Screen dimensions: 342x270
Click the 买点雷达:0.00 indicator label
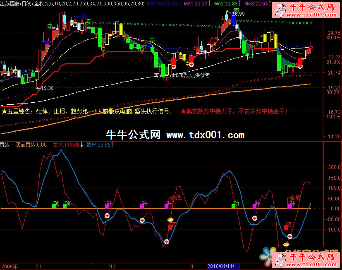coord(31,145)
